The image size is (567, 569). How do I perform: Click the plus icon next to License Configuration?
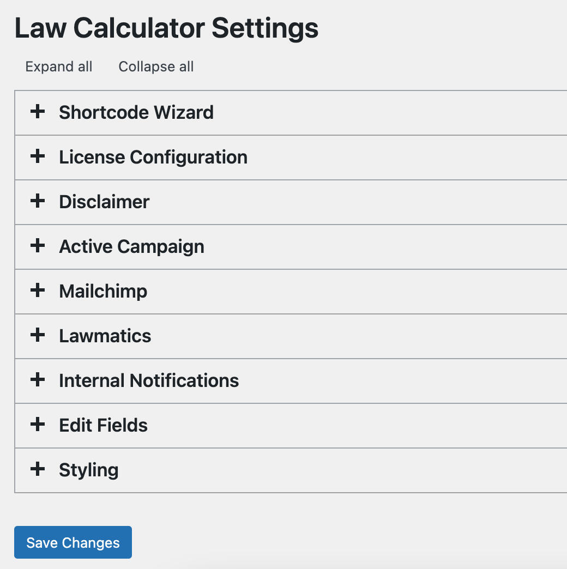click(x=37, y=157)
